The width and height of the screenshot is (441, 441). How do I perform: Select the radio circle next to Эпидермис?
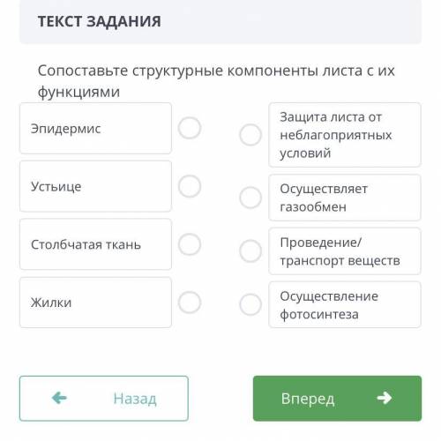(x=190, y=128)
